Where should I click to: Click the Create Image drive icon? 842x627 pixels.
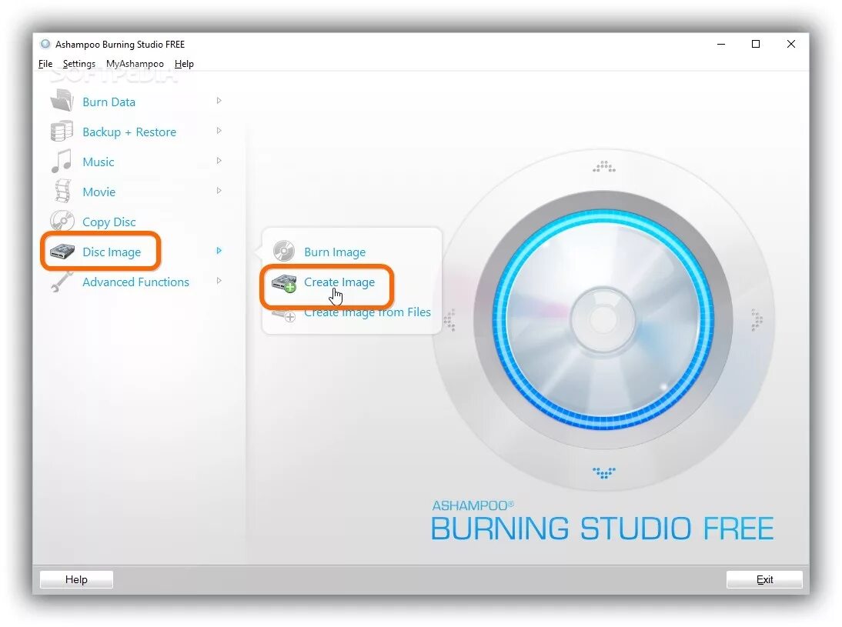click(284, 282)
